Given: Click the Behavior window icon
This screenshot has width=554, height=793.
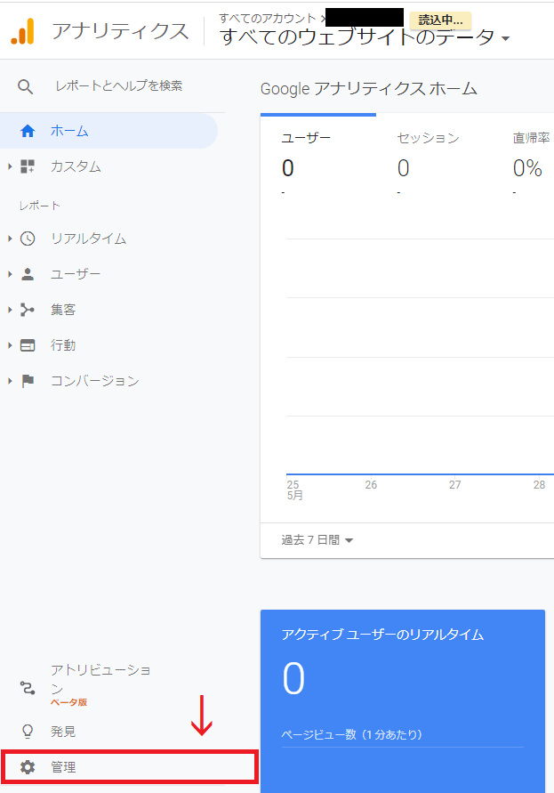Looking at the screenshot, I should click(x=28, y=345).
